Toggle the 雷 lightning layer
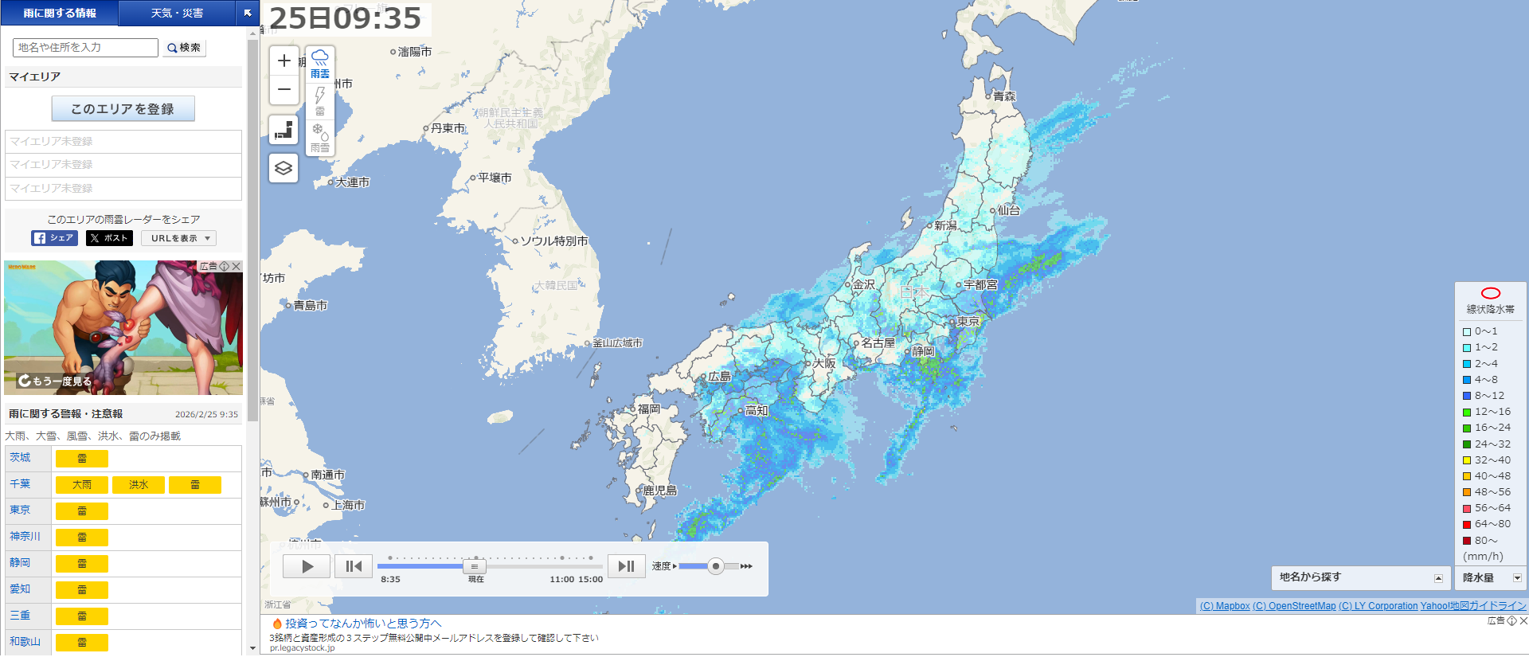 pos(320,100)
